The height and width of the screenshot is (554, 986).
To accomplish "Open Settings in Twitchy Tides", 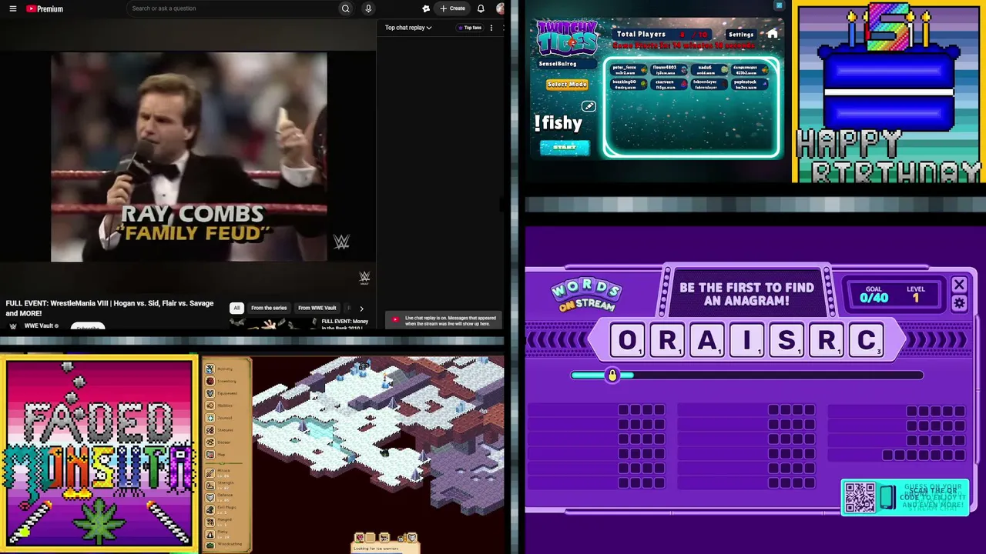I will 741,35.
